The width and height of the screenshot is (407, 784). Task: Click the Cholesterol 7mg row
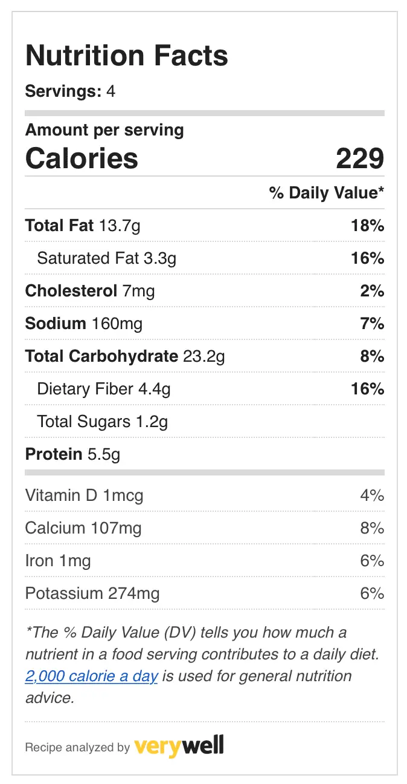click(x=205, y=291)
